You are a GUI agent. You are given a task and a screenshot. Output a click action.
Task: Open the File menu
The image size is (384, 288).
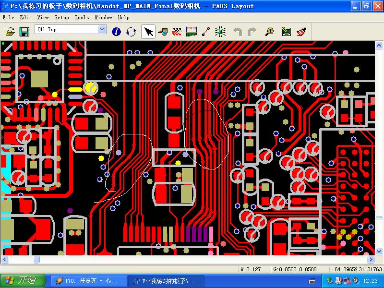(8, 18)
